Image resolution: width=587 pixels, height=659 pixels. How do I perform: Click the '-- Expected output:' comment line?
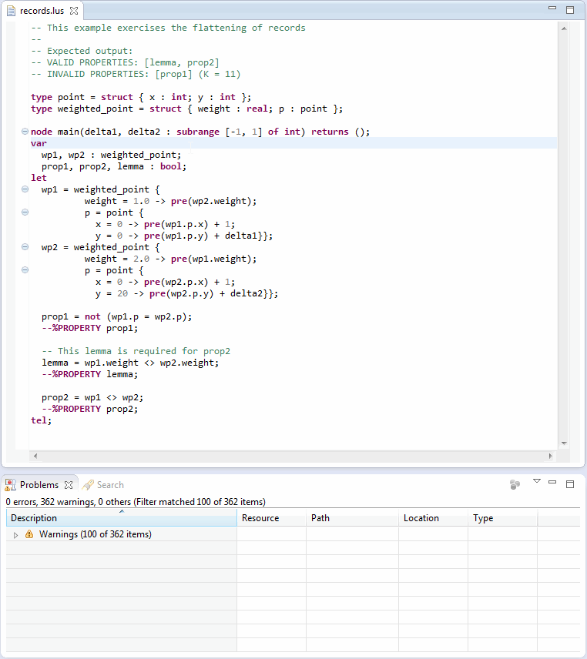pos(82,51)
